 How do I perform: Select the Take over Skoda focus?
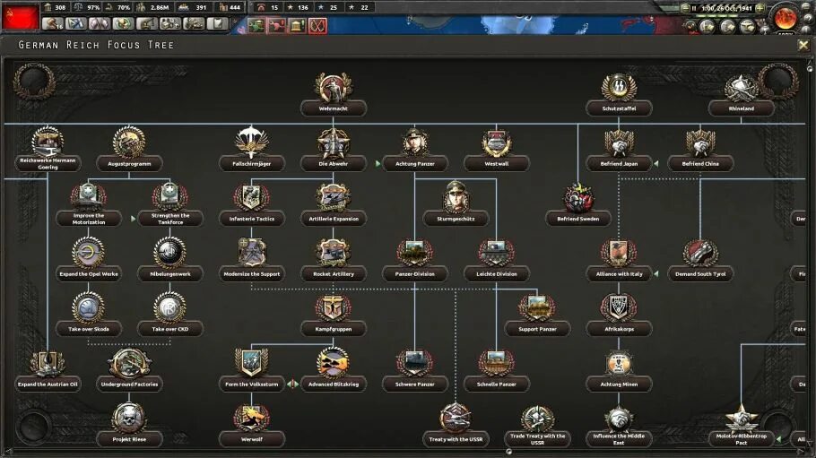[89, 315]
